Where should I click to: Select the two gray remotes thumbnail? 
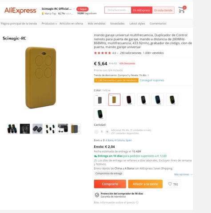tap(37, 129)
